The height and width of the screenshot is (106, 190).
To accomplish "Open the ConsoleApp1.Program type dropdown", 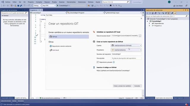I will [x=85, y=13].
